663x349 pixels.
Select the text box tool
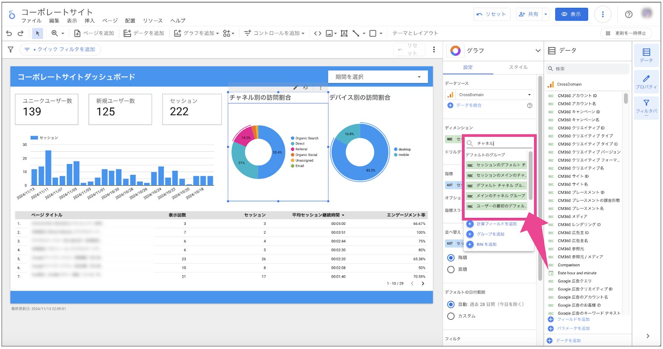point(344,33)
